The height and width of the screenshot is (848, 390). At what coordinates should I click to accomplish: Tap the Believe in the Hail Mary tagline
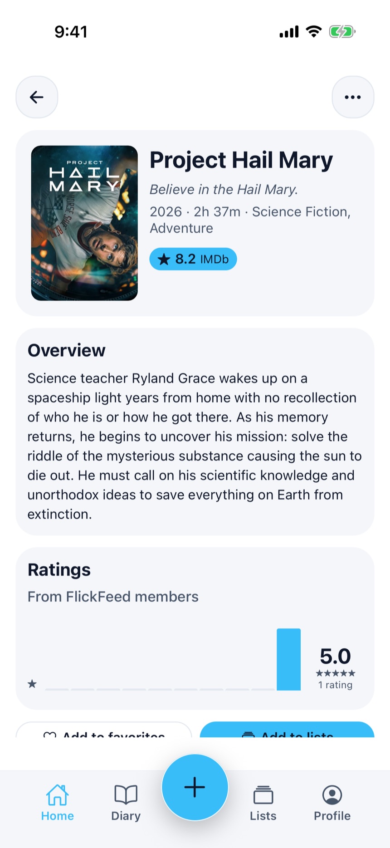pyautogui.click(x=224, y=189)
